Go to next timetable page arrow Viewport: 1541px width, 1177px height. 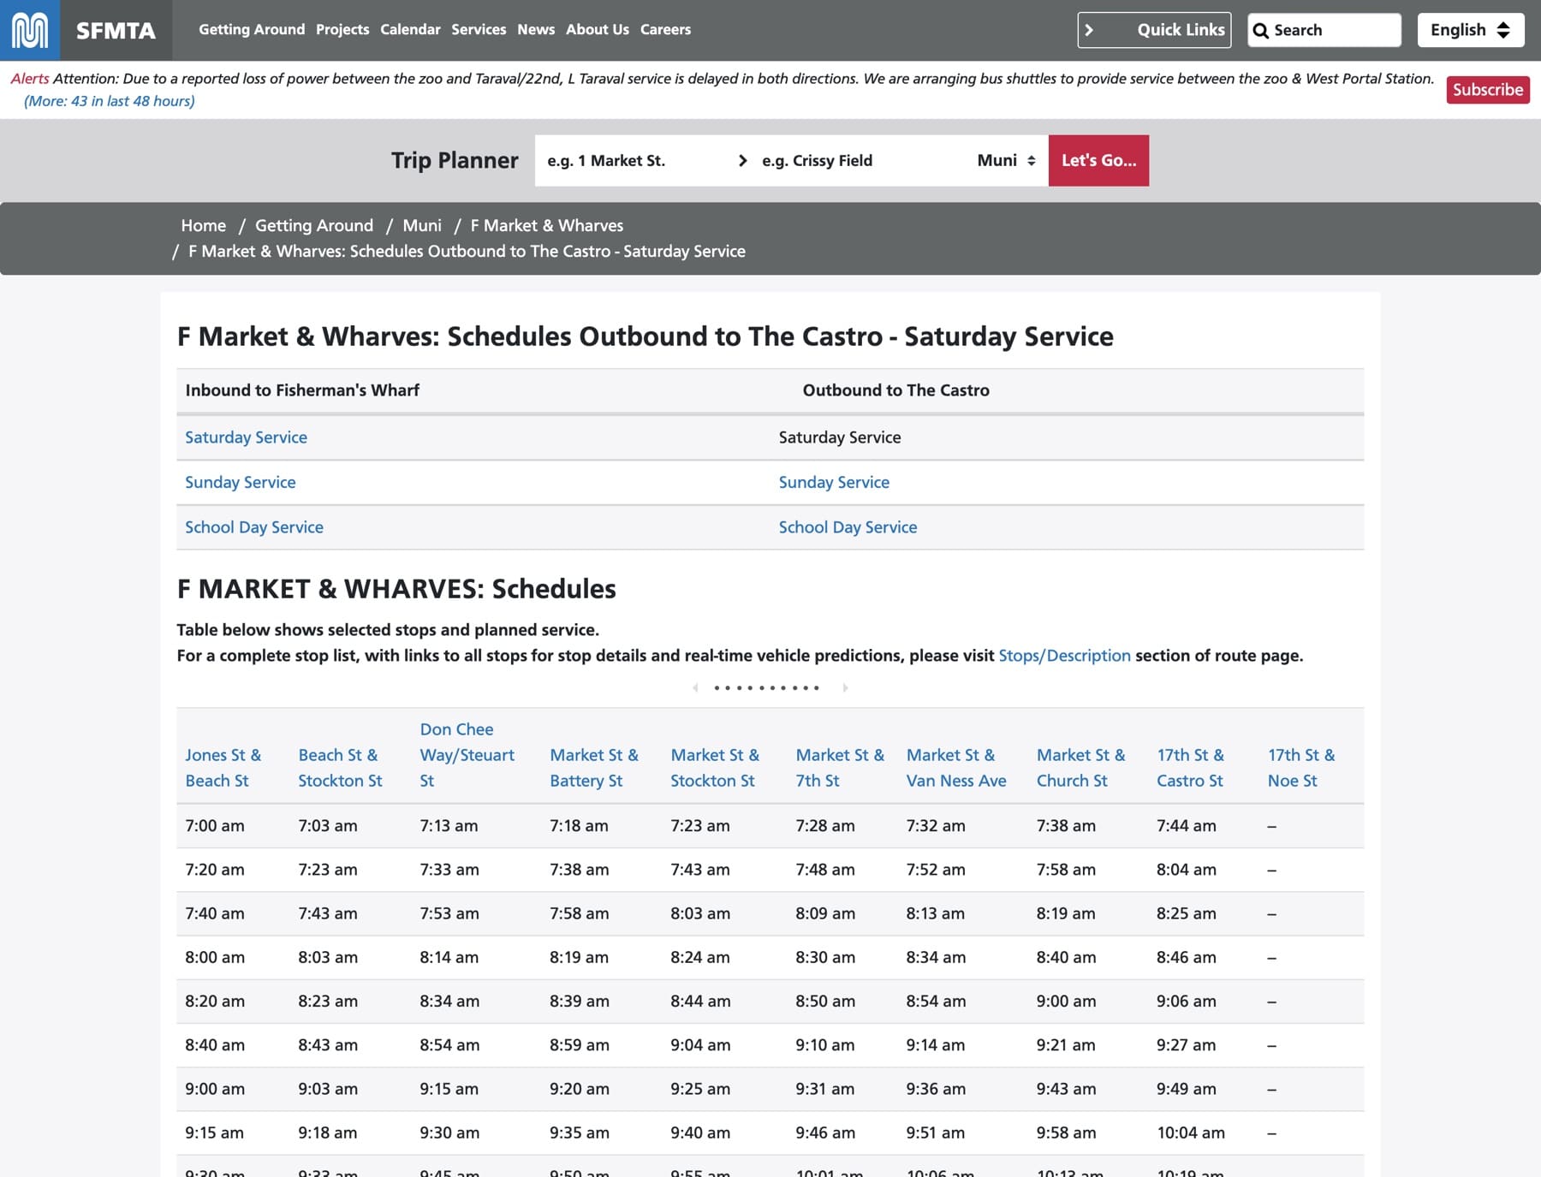click(x=845, y=687)
